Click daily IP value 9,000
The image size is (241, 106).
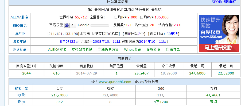132,17
